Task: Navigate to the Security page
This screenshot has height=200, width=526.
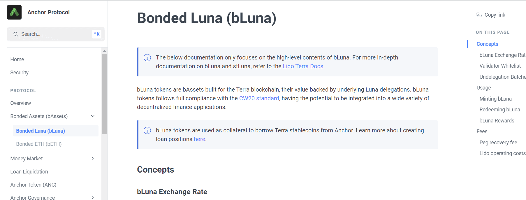Action: point(19,72)
